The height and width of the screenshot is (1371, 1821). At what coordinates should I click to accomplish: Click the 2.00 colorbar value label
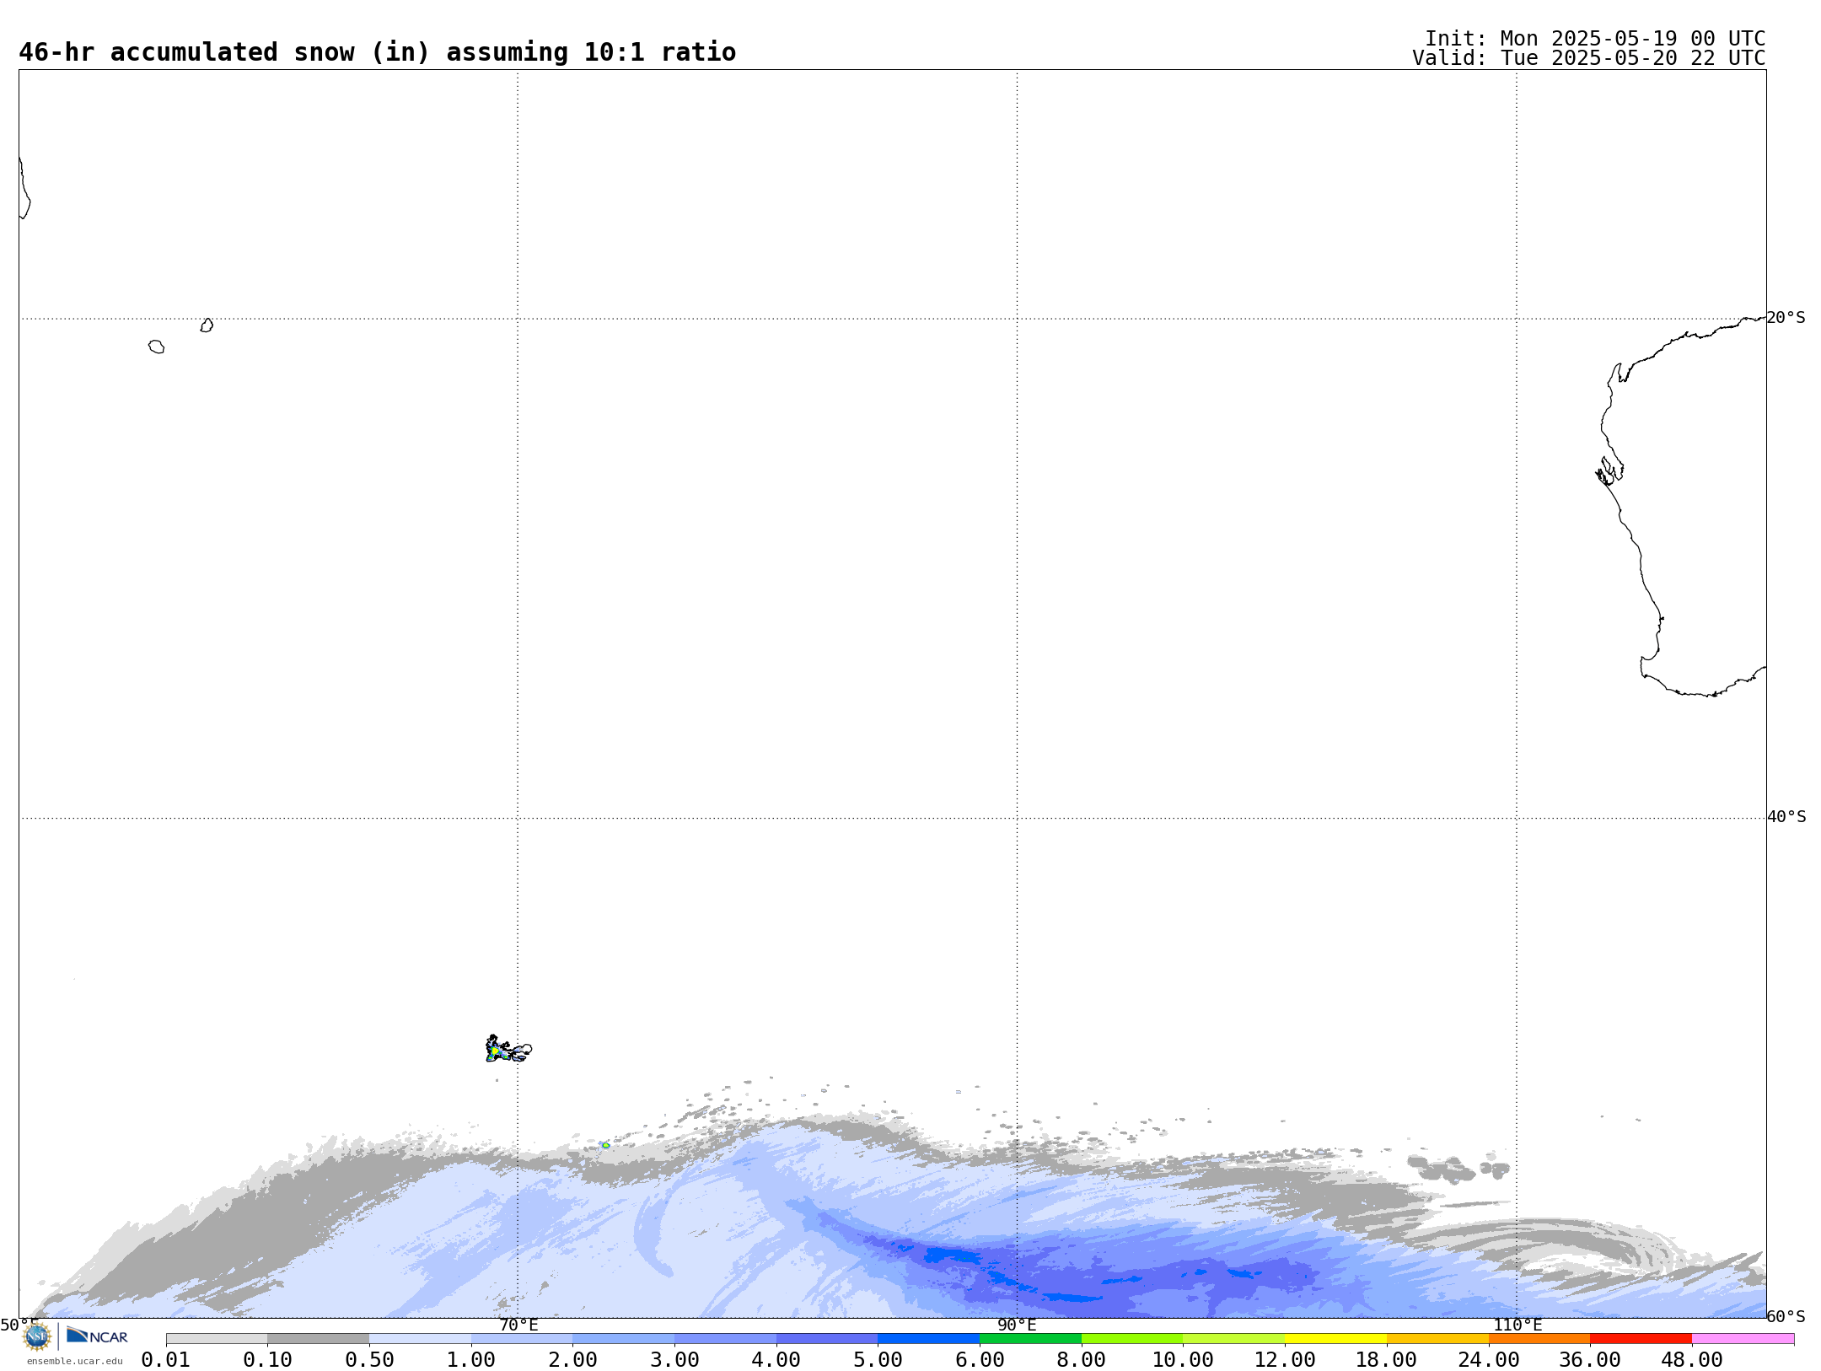click(x=572, y=1360)
